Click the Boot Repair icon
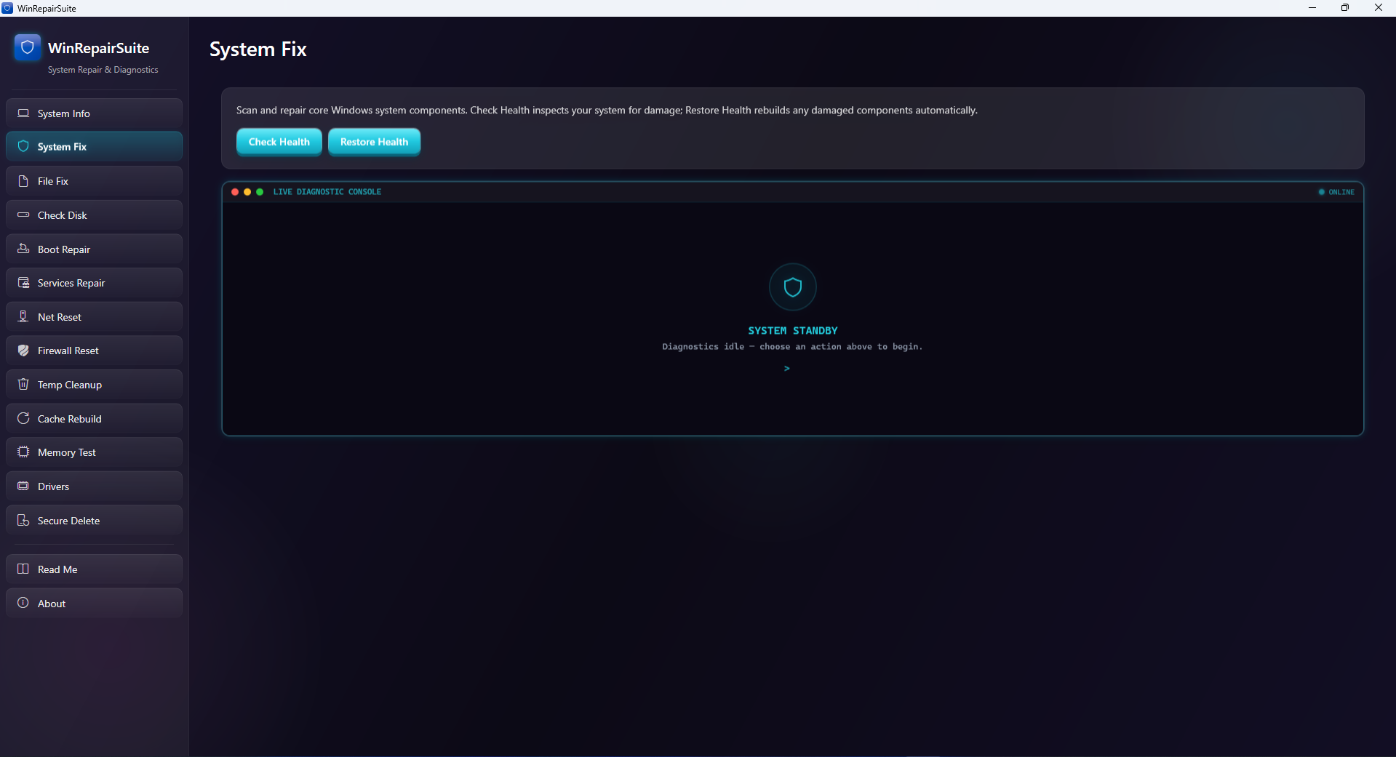Screen dimensions: 1396x757 click(23, 249)
